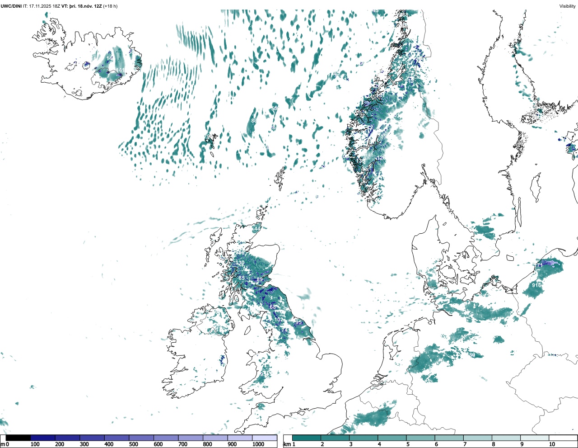Click the 3–4 km legend swatch
Image resolution: width=578 pixels, height=448 pixels.
pyautogui.click(x=364, y=438)
